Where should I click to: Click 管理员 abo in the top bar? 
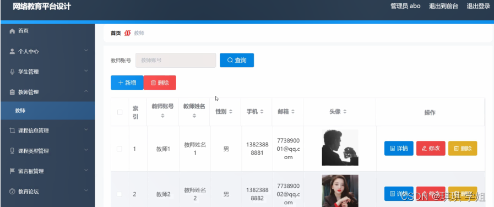(x=405, y=6)
